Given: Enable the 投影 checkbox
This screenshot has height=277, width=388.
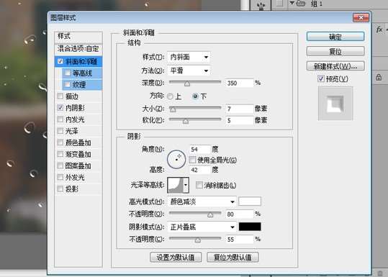Looking at the screenshot, I should click(x=60, y=189).
